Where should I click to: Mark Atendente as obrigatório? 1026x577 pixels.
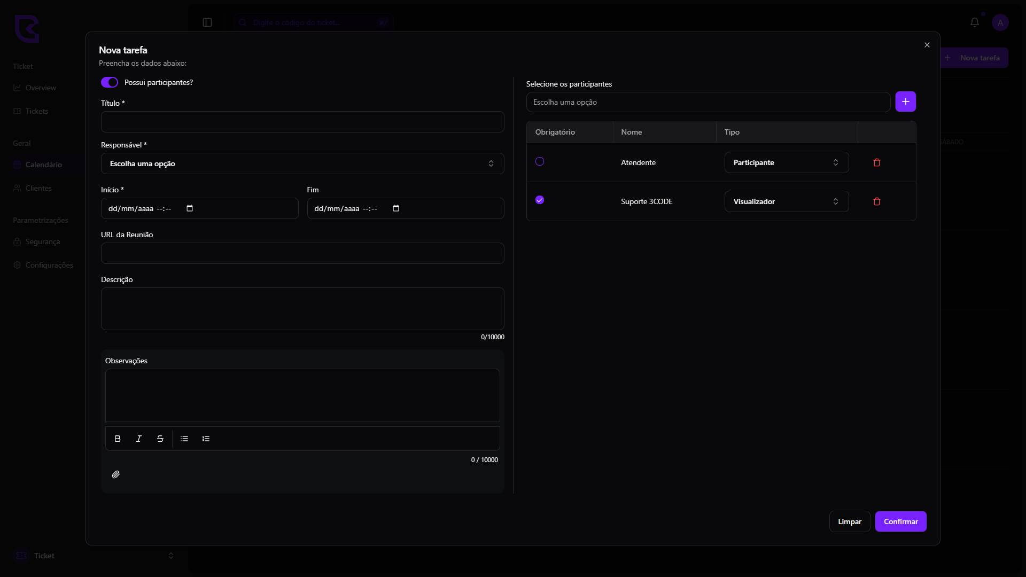(540, 161)
